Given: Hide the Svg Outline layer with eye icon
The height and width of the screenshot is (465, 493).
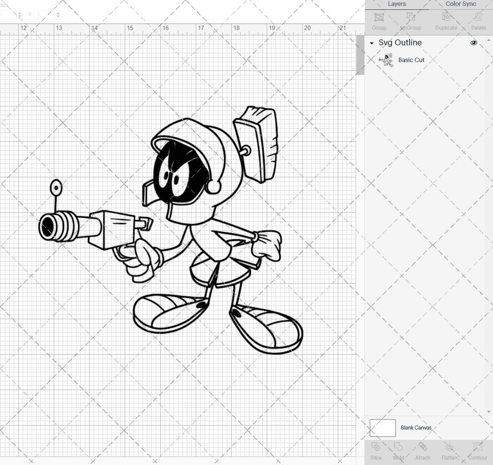Looking at the screenshot, I should [474, 43].
